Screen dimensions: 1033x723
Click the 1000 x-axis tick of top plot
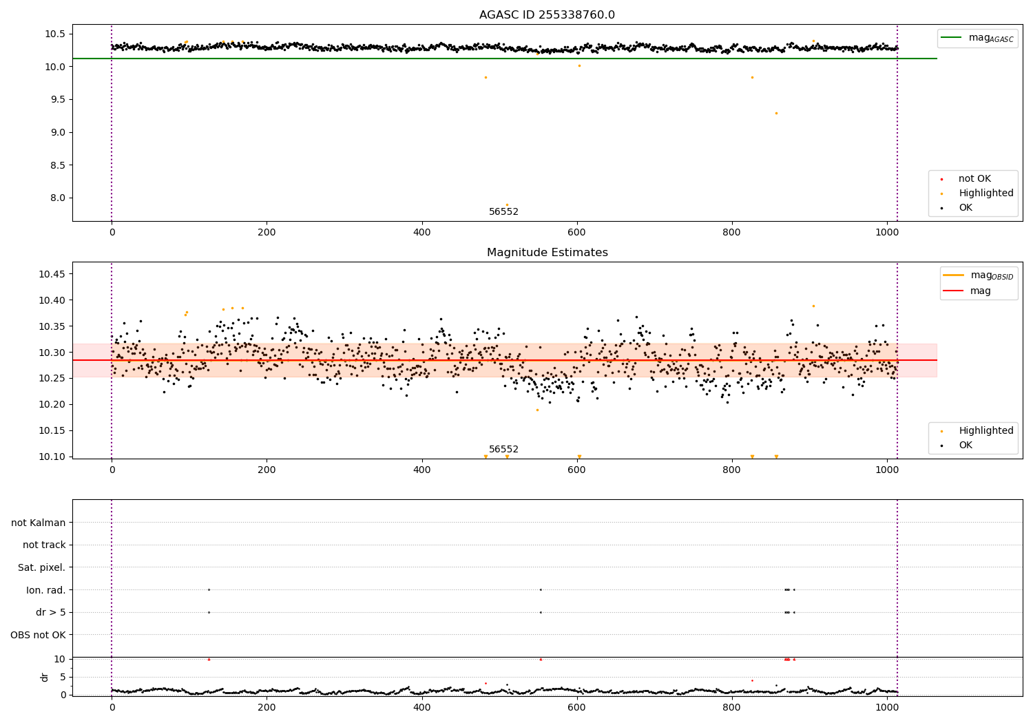tap(887, 233)
